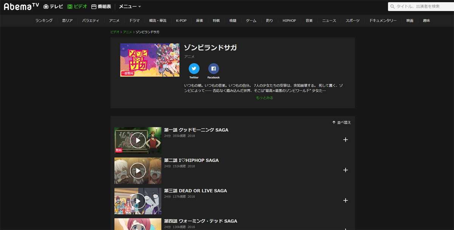Play episode 2 I♡HIPHOP SAGA
Screen dimensions: 454x230
pos(138,171)
